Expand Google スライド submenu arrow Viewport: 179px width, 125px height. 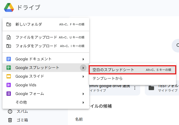(x=83, y=77)
